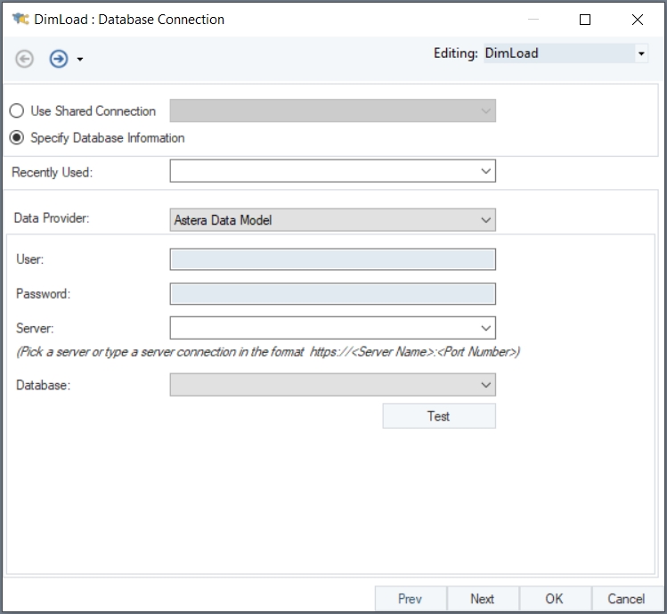The image size is (667, 614).
Task: Expand the Editing DimLoad dropdown
Action: coord(641,53)
